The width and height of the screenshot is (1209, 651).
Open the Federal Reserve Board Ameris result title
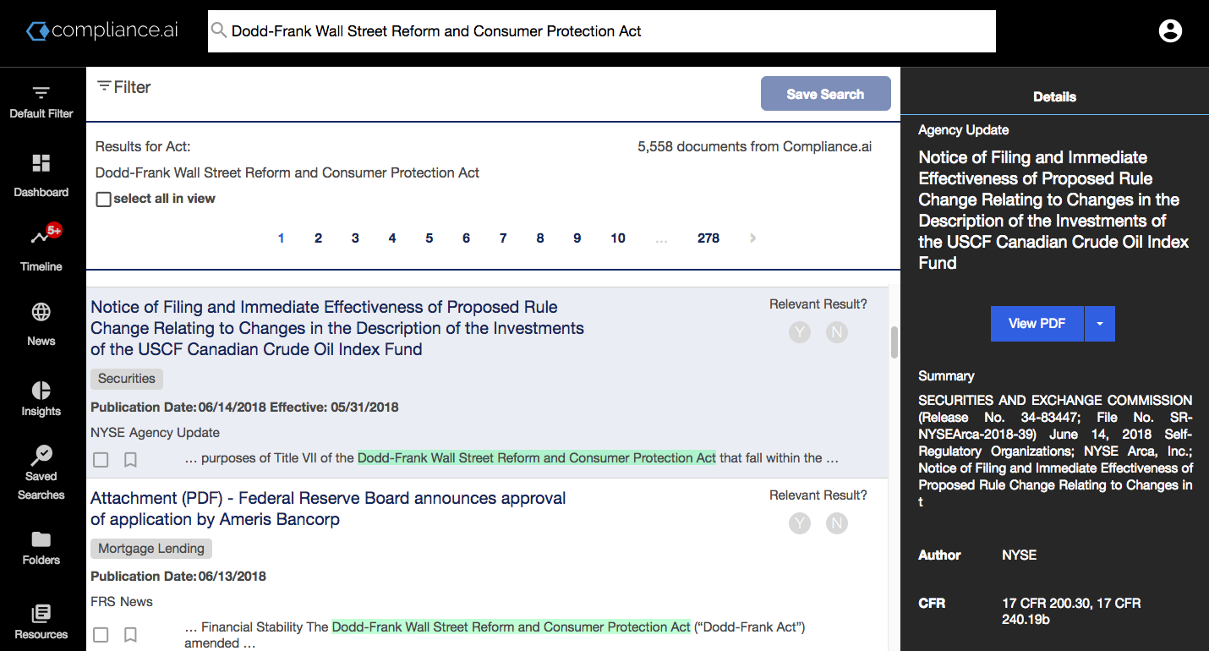pos(328,509)
